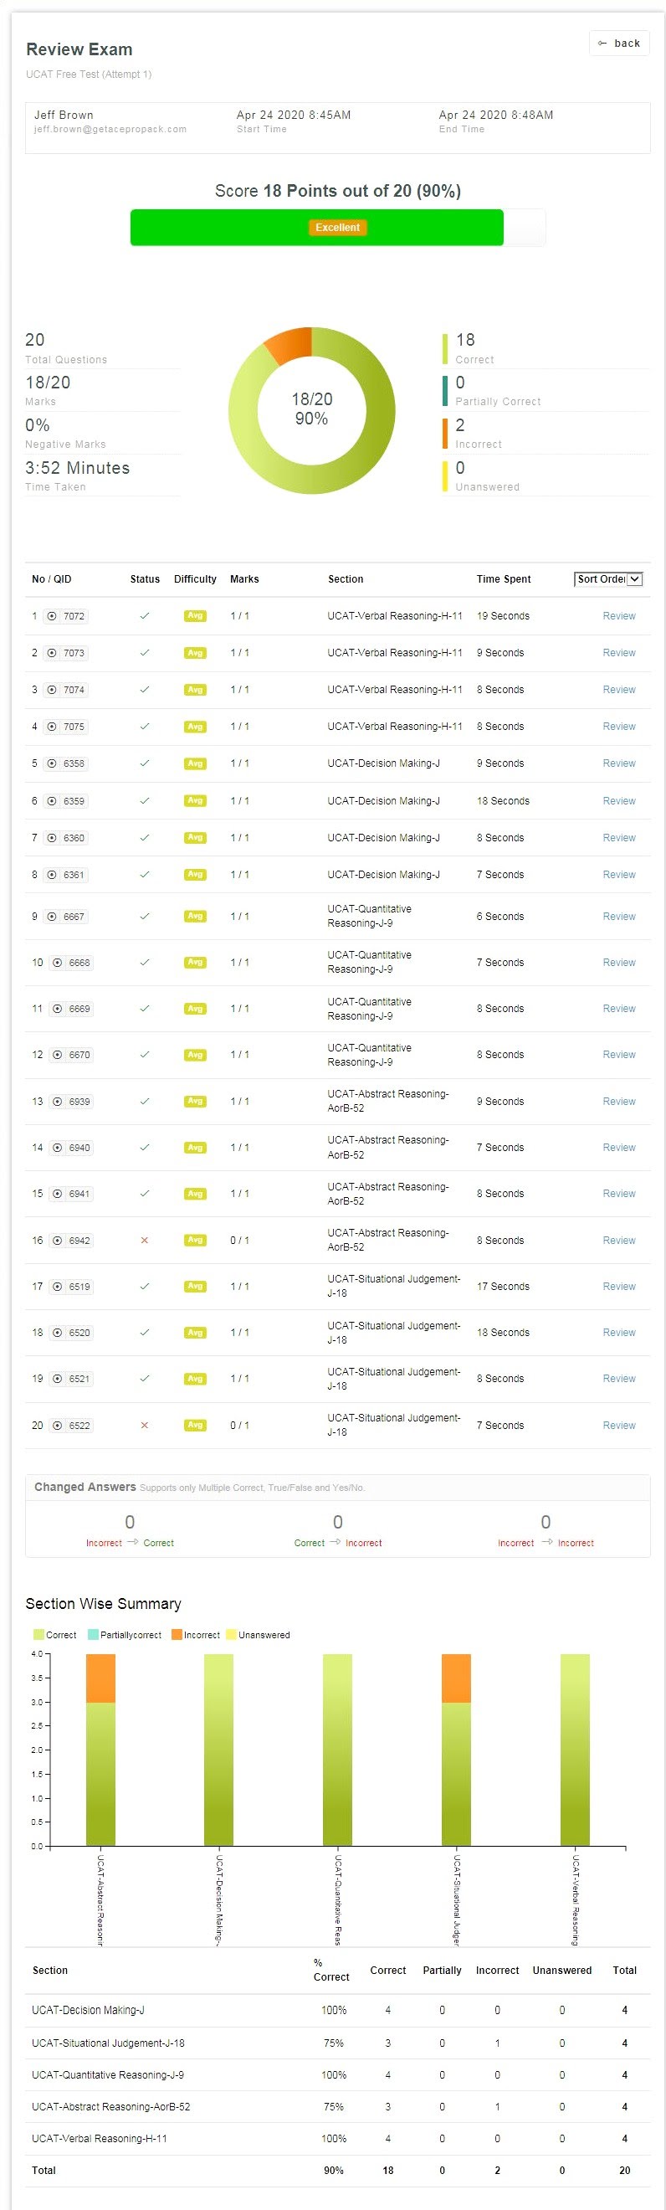This screenshot has height=2210, width=666.
Task: Click the Excellent label on score bar
Action: (x=337, y=228)
